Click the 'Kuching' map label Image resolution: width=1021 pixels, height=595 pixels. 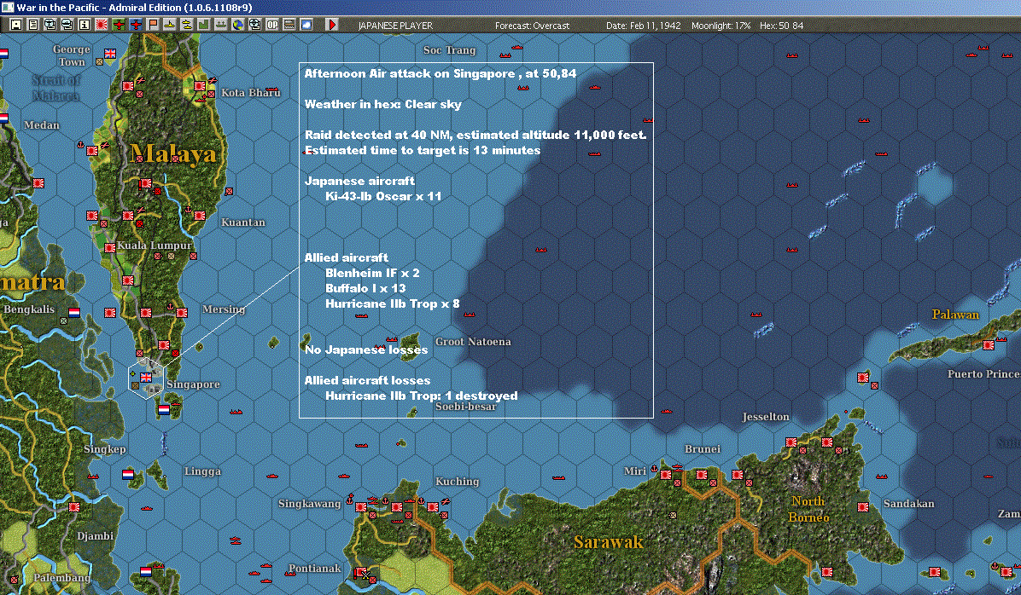click(457, 482)
